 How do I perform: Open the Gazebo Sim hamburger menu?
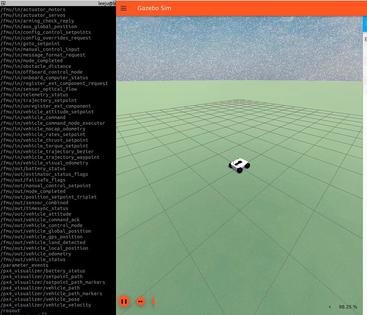pos(124,8)
